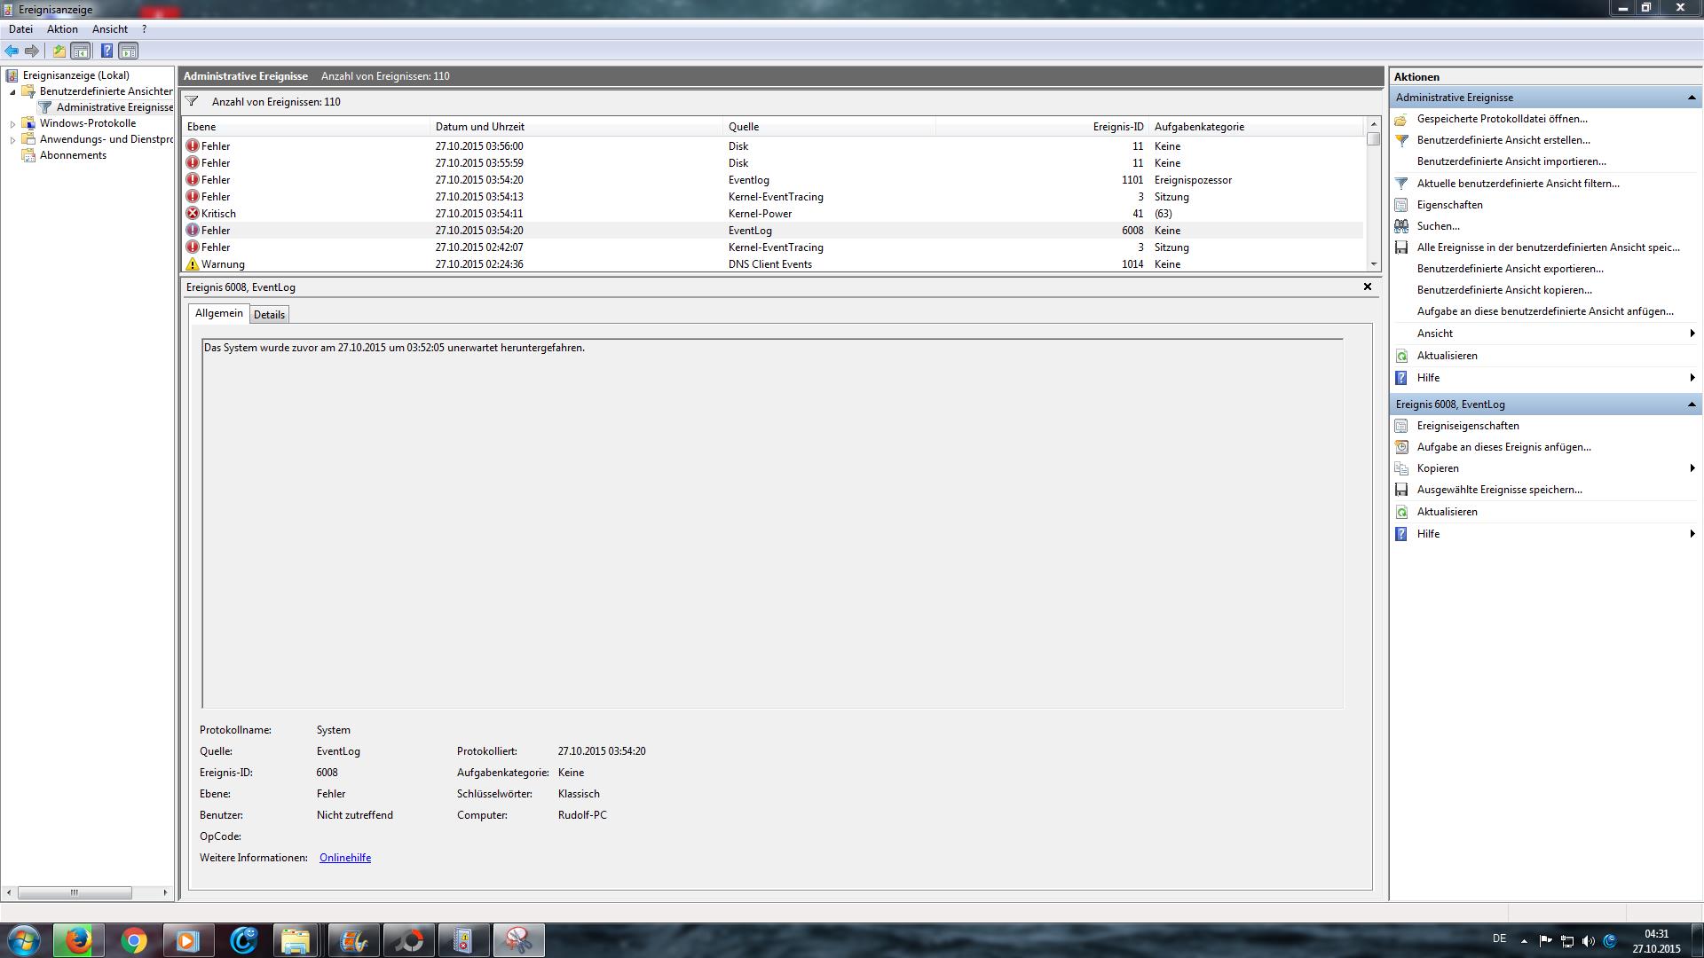1704x958 pixels.
Task: Open Google Chrome from the taskbar
Action: 133,940
